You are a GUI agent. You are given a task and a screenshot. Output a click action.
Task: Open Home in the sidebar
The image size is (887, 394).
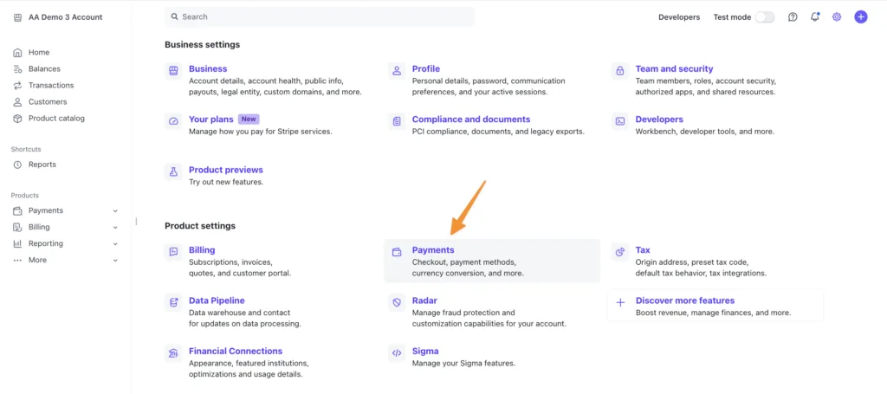(x=39, y=53)
